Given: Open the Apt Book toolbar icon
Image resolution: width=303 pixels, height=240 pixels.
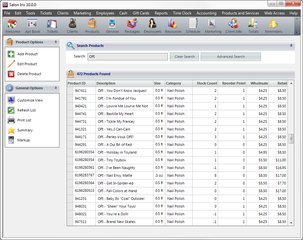Looking at the screenshot, I should tap(32, 26).
